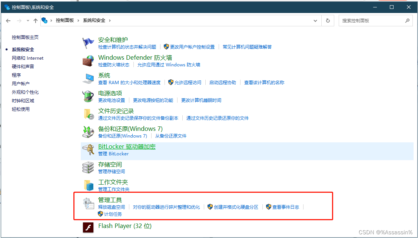Open 计划任务 link

(x=113, y=214)
